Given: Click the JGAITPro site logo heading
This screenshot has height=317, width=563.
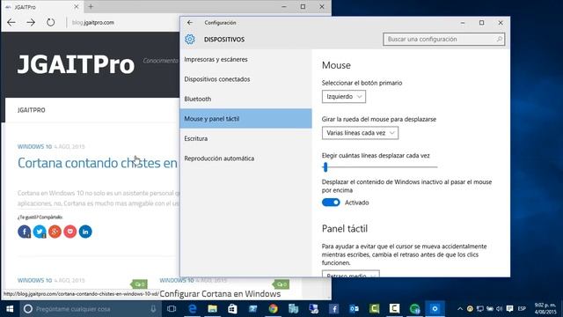Looking at the screenshot, I should (x=76, y=64).
